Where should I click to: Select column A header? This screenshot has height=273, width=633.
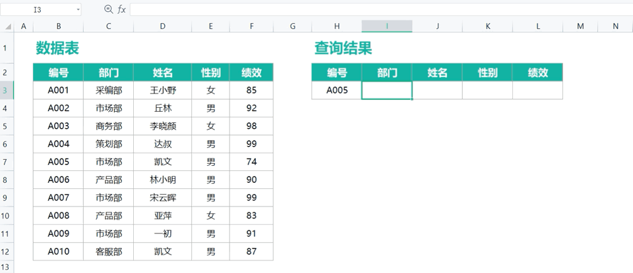click(24, 26)
